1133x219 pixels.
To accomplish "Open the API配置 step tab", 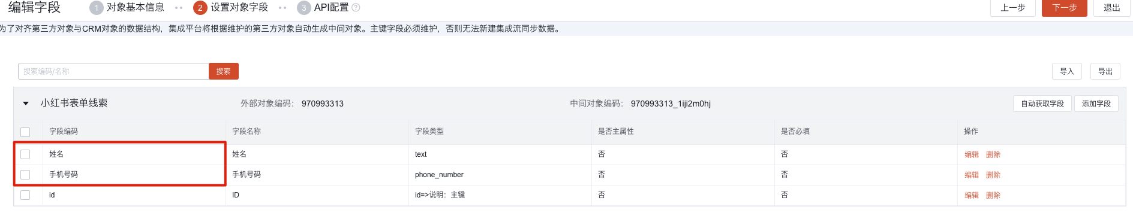I will (x=331, y=8).
